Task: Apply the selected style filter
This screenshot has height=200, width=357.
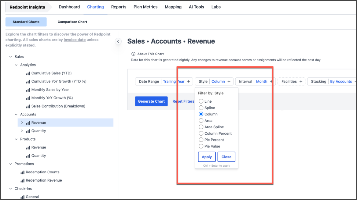Action: click(x=207, y=157)
